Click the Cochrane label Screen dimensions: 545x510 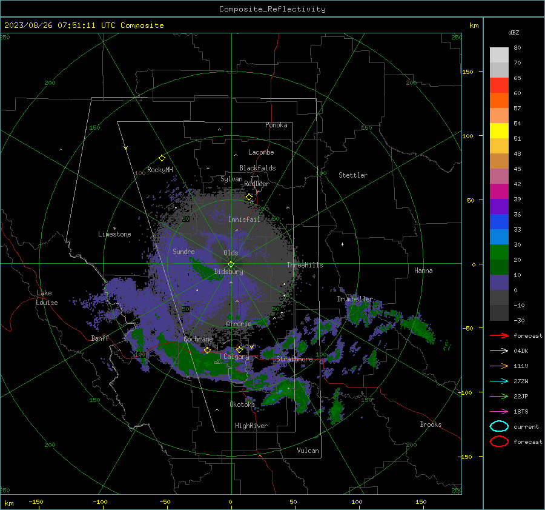point(198,339)
